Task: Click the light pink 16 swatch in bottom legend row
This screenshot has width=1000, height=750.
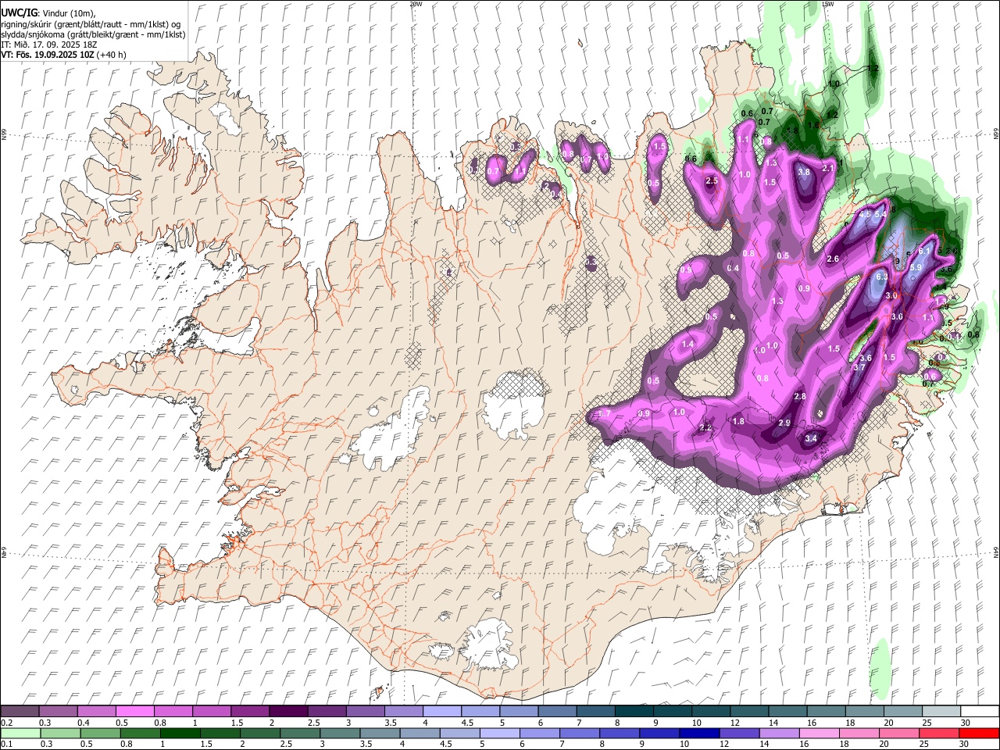Action: [818, 734]
